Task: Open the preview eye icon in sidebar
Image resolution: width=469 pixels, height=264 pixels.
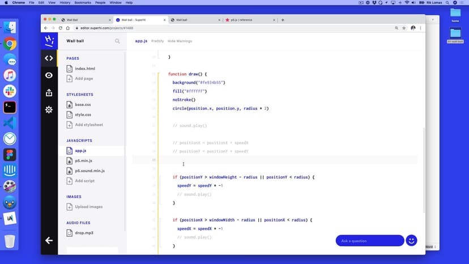Action: pos(49,75)
